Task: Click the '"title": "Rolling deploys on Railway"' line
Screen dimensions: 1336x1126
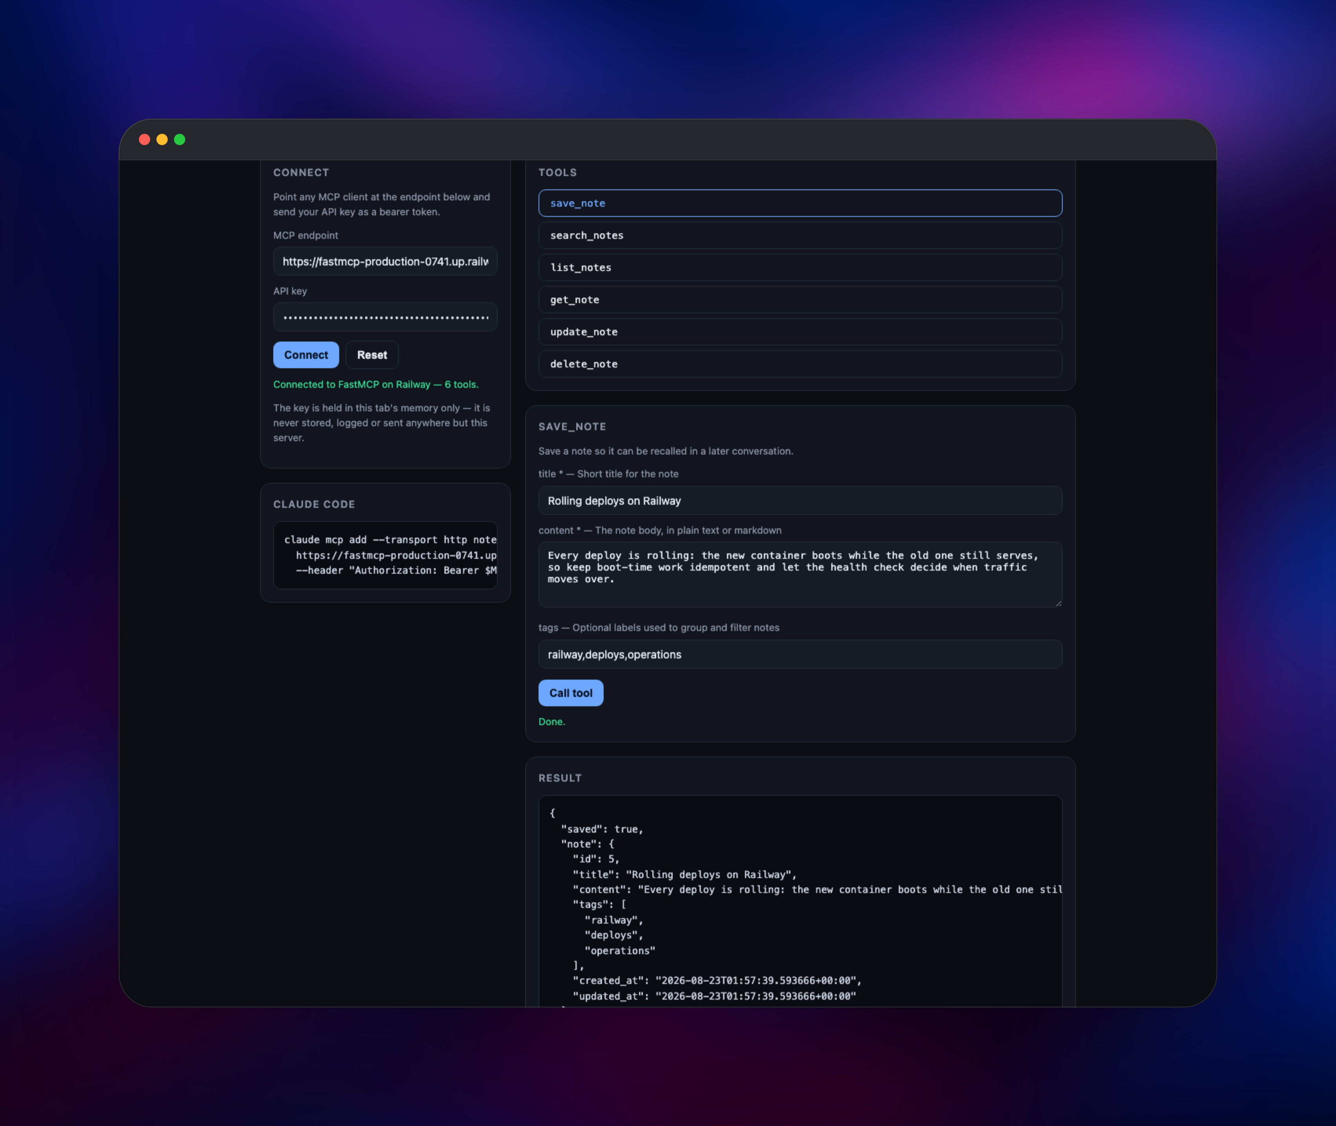Action: point(685,875)
